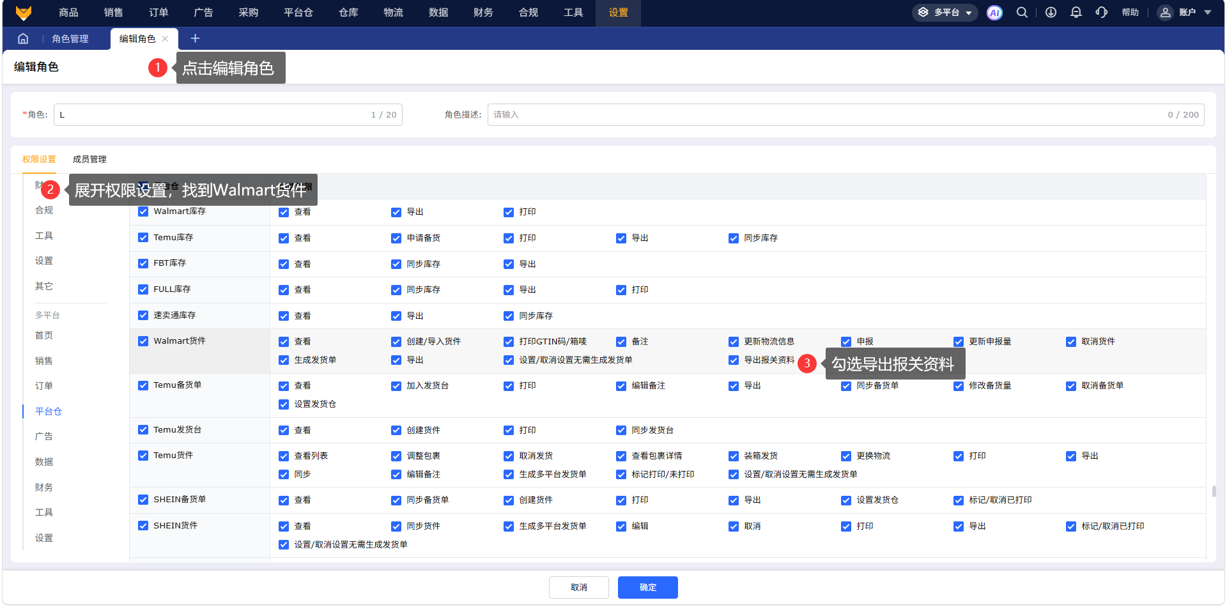Toggle the 取消货件 checkbox
This screenshot has height=607, width=1227.
[1071, 342]
